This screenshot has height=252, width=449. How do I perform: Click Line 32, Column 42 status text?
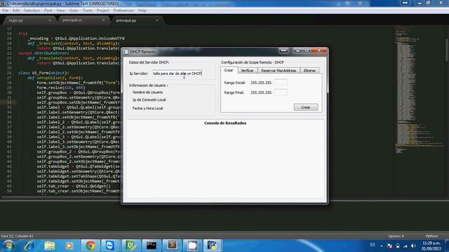coord(17,236)
